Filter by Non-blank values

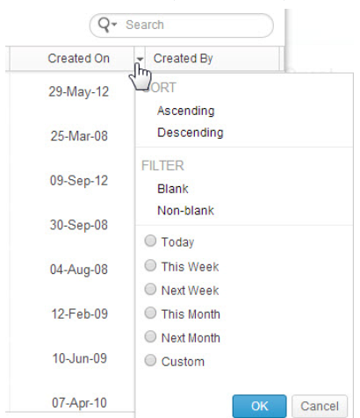[186, 211]
